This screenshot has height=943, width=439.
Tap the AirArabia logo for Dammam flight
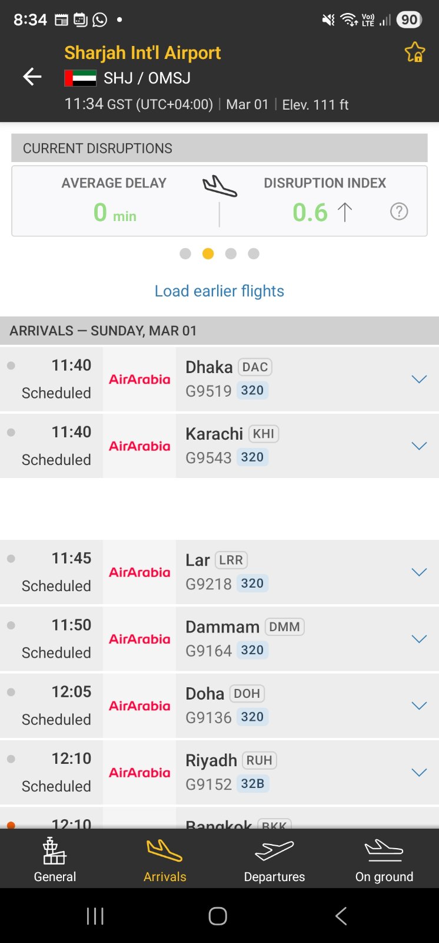click(139, 639)
